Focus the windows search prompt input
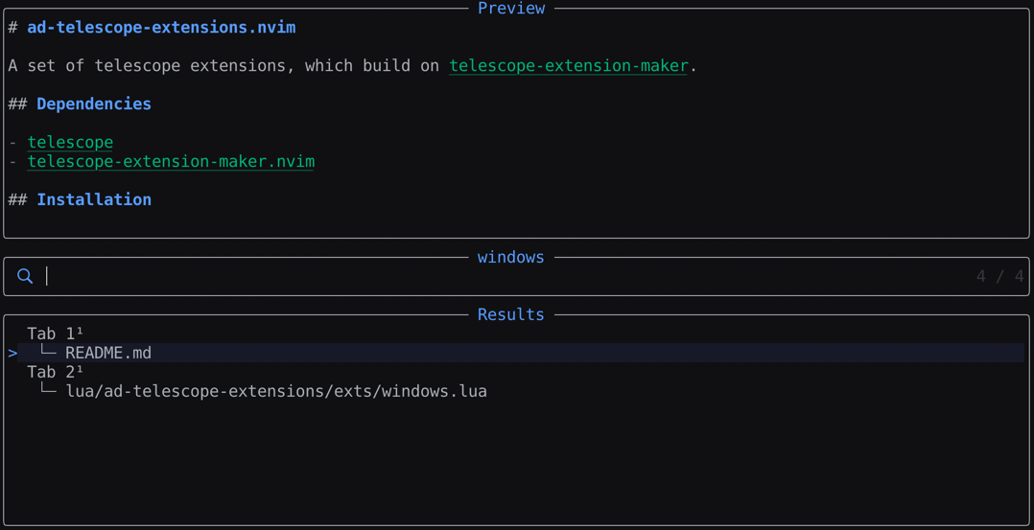This screenshot has width=1034, height=530. pyautogui.click(x=480, y=276)
